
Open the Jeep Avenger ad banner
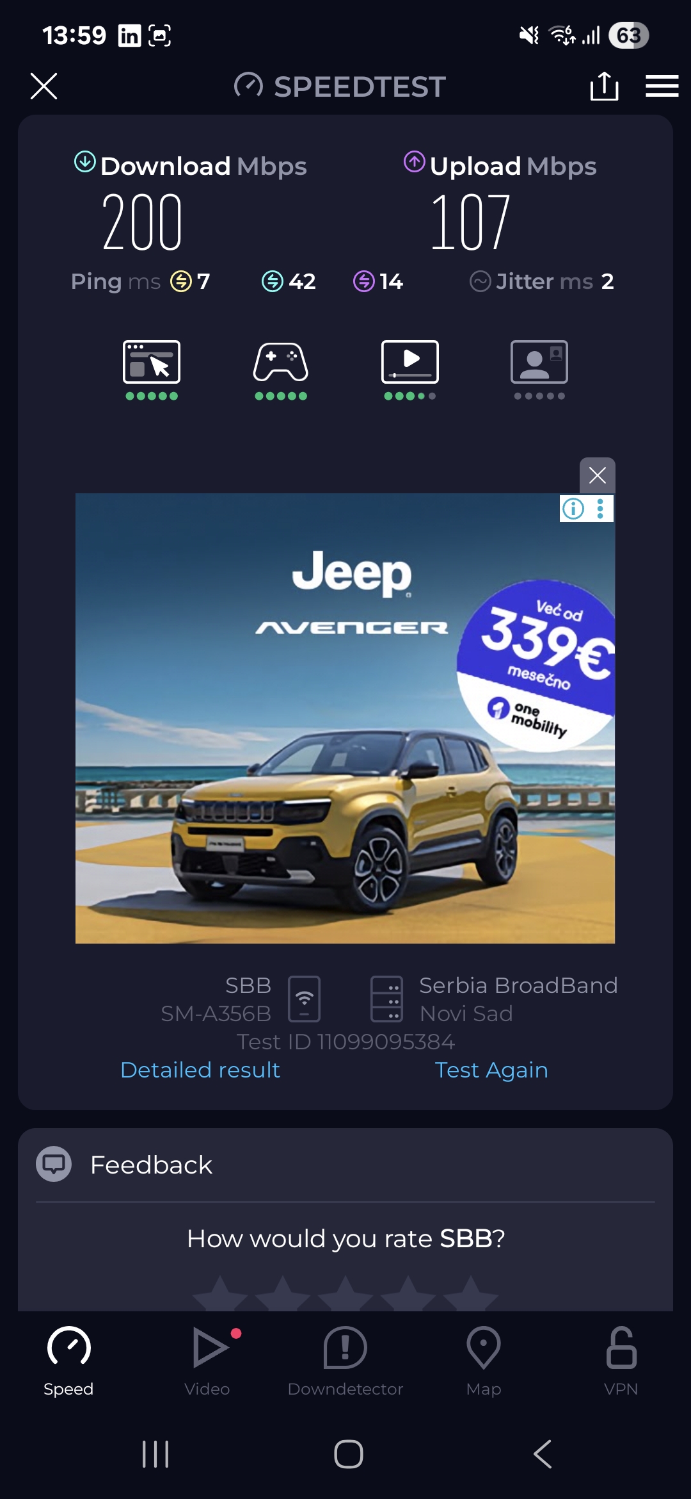click(345, 718)
